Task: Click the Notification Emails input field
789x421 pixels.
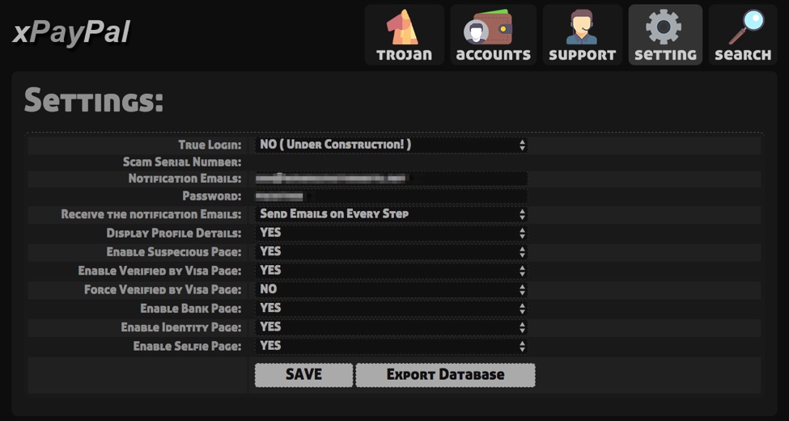Action: tap(392, 179)
